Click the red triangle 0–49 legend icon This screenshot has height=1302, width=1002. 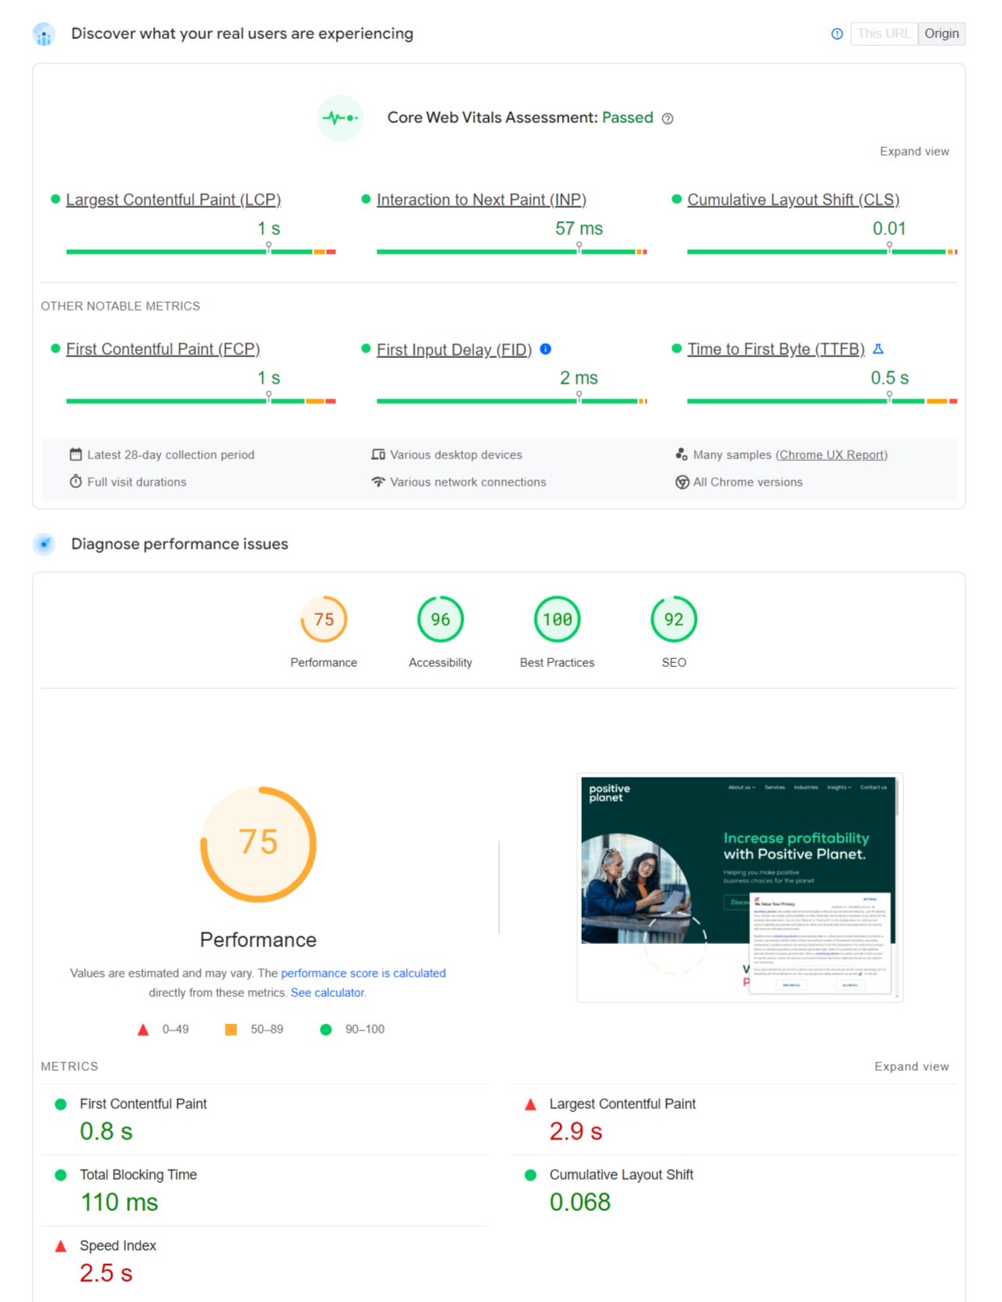pyautogui.click(x=143, y=1030)
